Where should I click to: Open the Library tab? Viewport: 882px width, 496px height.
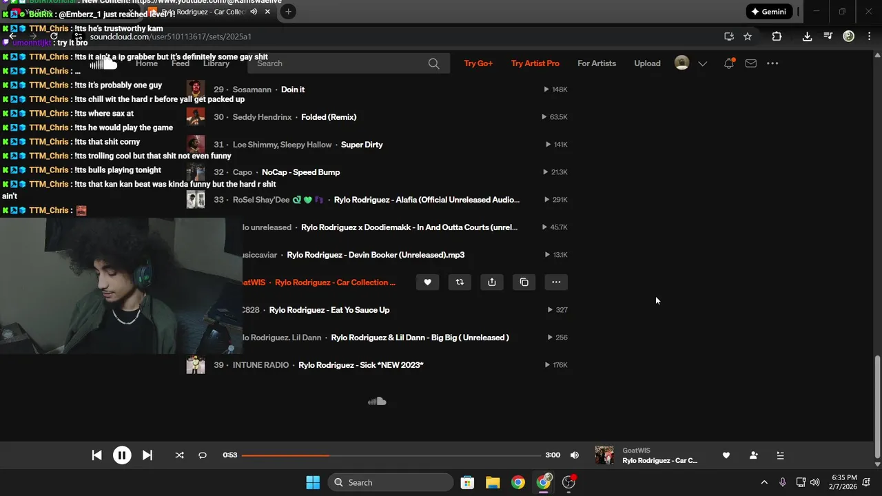[216, 63]
